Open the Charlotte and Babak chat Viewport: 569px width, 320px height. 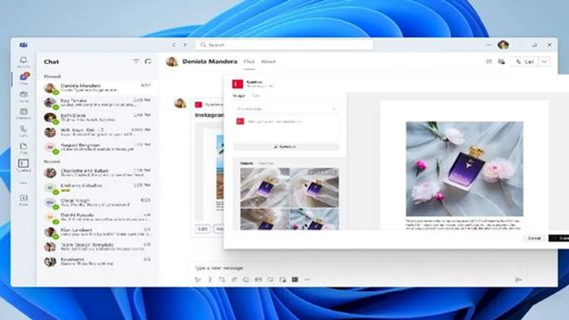point(97,173)
